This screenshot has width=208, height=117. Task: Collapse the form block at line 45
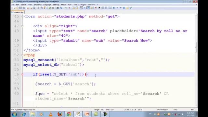(x=22, y=17)
